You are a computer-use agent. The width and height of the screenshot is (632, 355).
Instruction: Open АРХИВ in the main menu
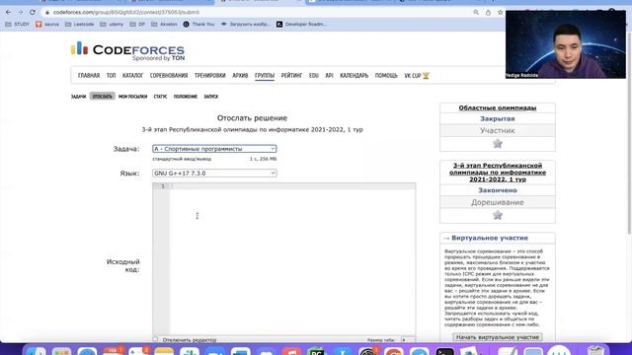(x=240, y=76)
